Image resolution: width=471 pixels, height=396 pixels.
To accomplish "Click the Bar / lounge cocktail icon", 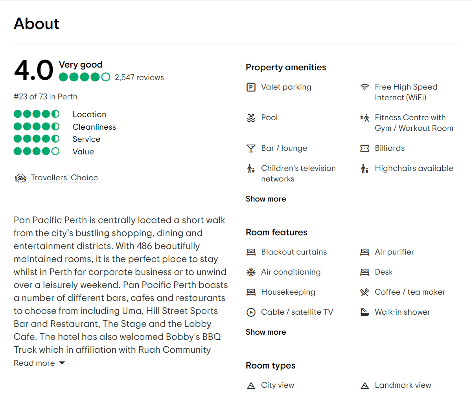I will (x=251, y=148).
